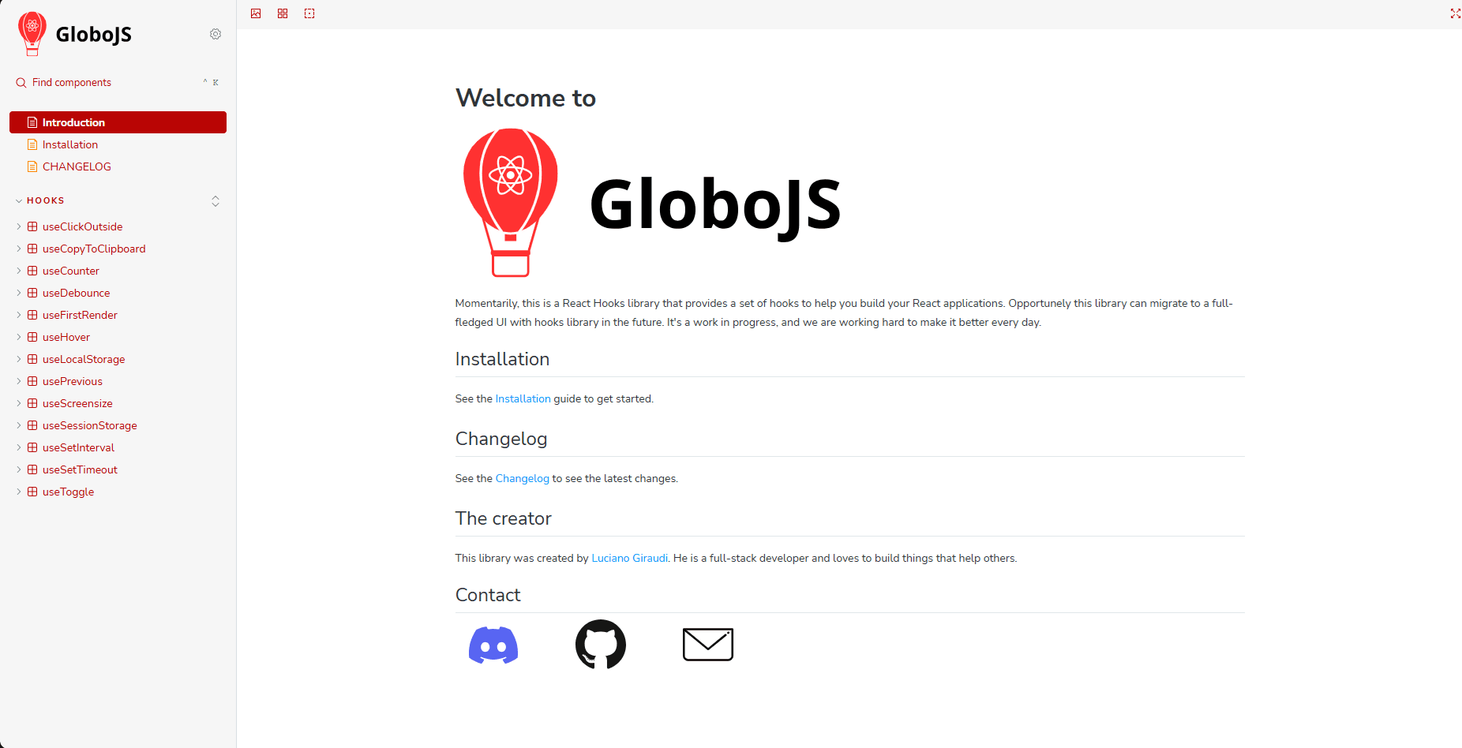Screen dimensions: 1462x748
Task: Toggle the preview background setting
Action: pos(255,13)
